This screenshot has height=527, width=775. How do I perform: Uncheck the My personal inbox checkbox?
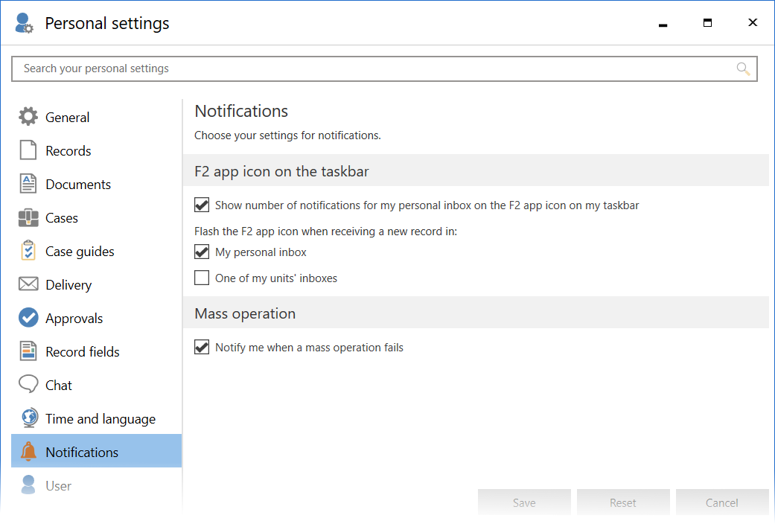(x=202, y=252)
